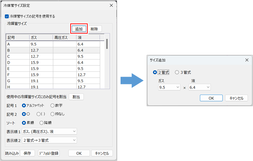Toggle 冷媒管サイズの記号を使用する checkbox
253x161 pixels.
[x=7, y=16]
